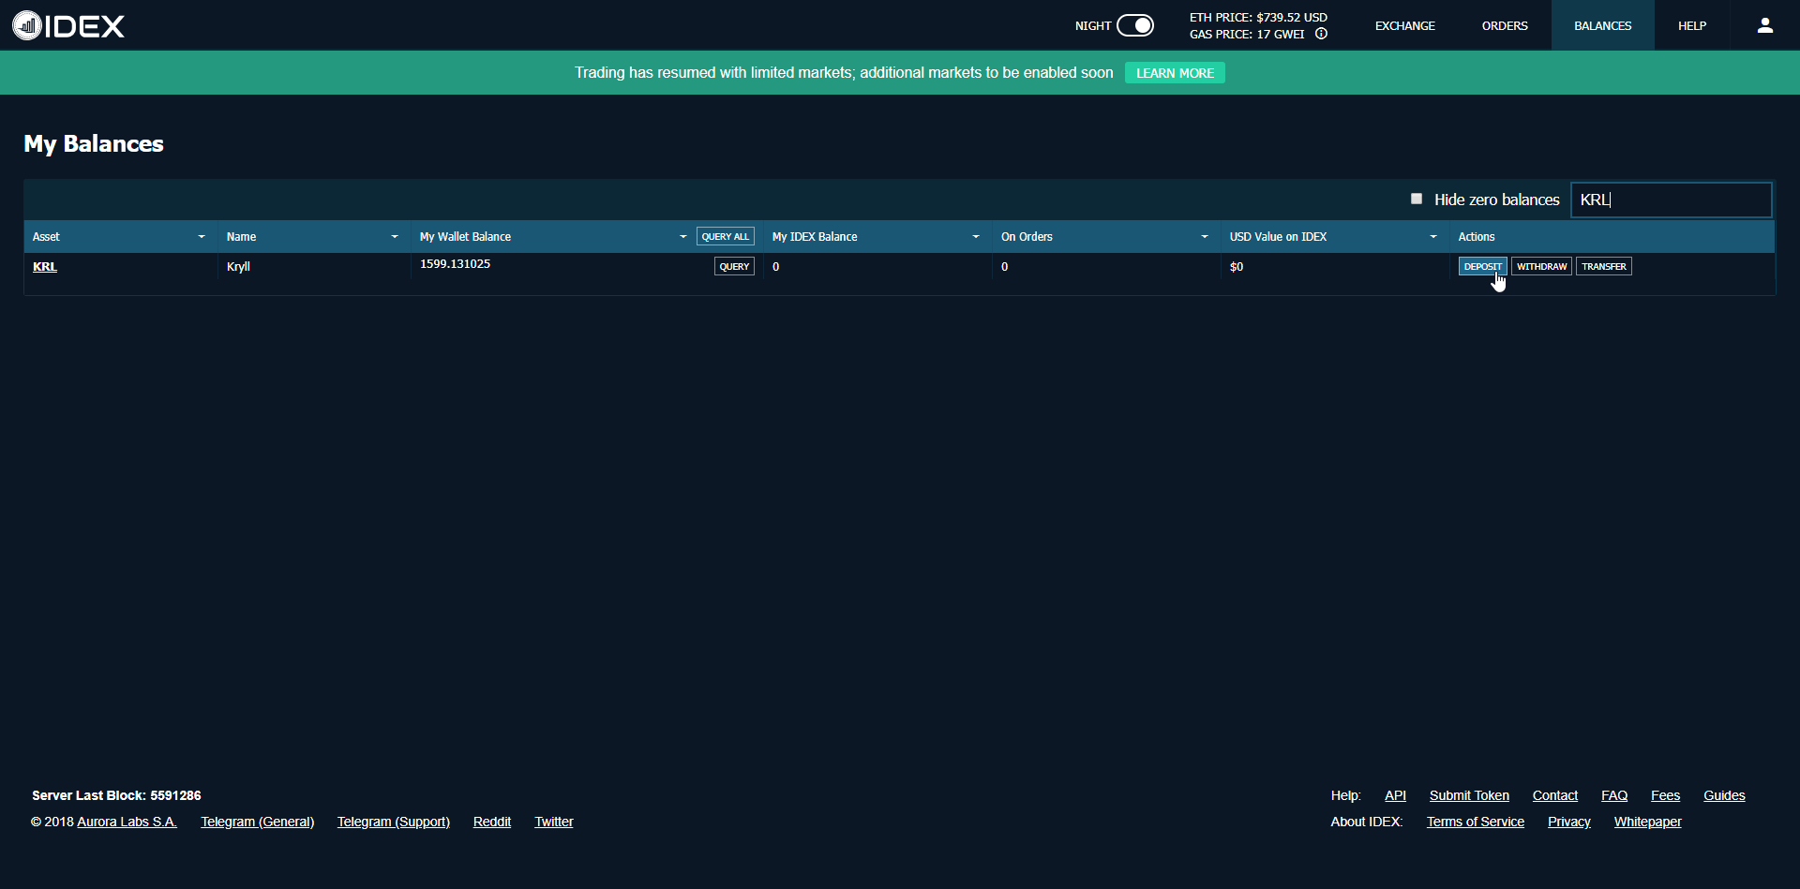Click the IDEX logo
The width and height of the screenshot is (1800, 889).
(x=68, y=25)
